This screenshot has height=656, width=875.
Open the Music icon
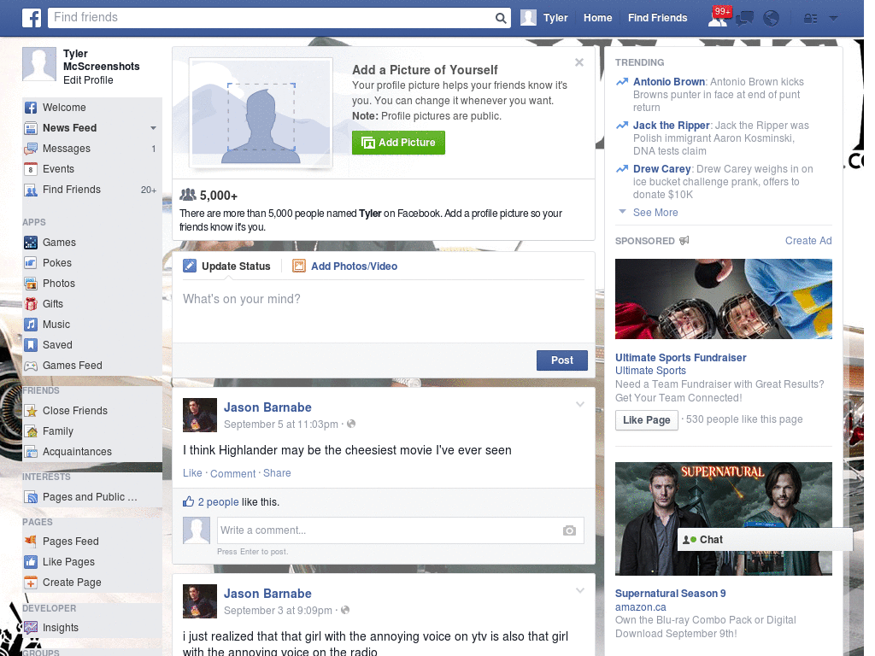click(x=31, y=325)
